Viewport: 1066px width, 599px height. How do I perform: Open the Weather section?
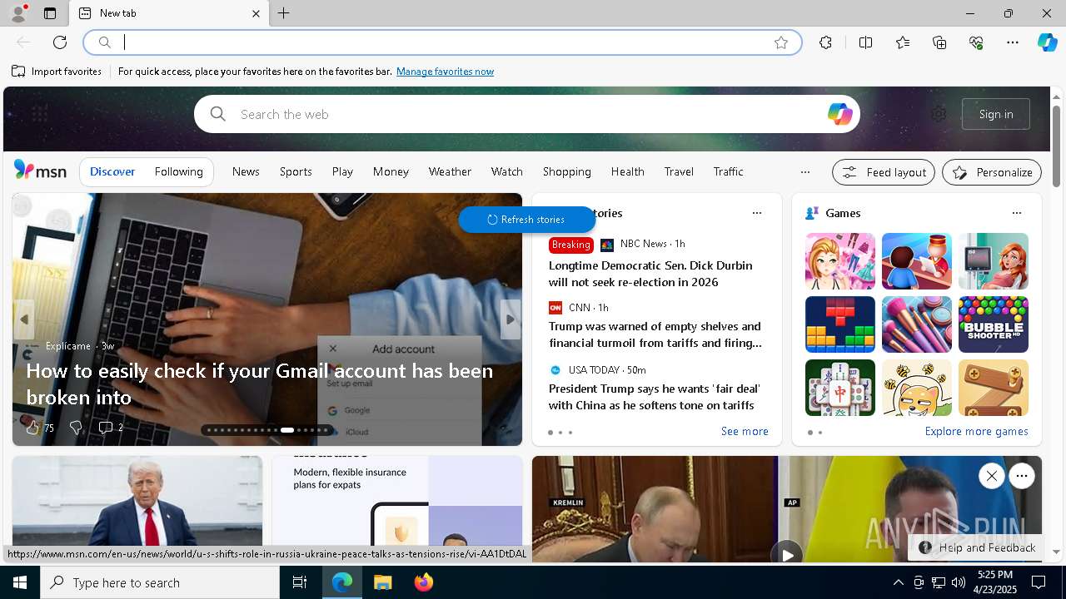tap(450, 171)
